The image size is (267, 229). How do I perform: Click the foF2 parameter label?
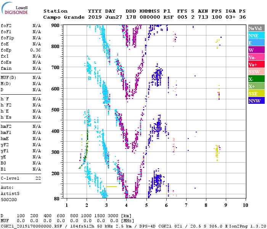(x=6, y=26)
